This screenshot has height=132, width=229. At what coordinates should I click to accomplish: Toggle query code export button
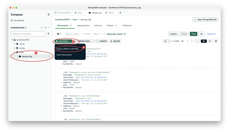[202, 34]
